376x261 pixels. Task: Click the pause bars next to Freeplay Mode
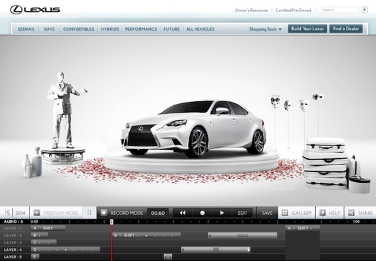[x=89, y=213]
